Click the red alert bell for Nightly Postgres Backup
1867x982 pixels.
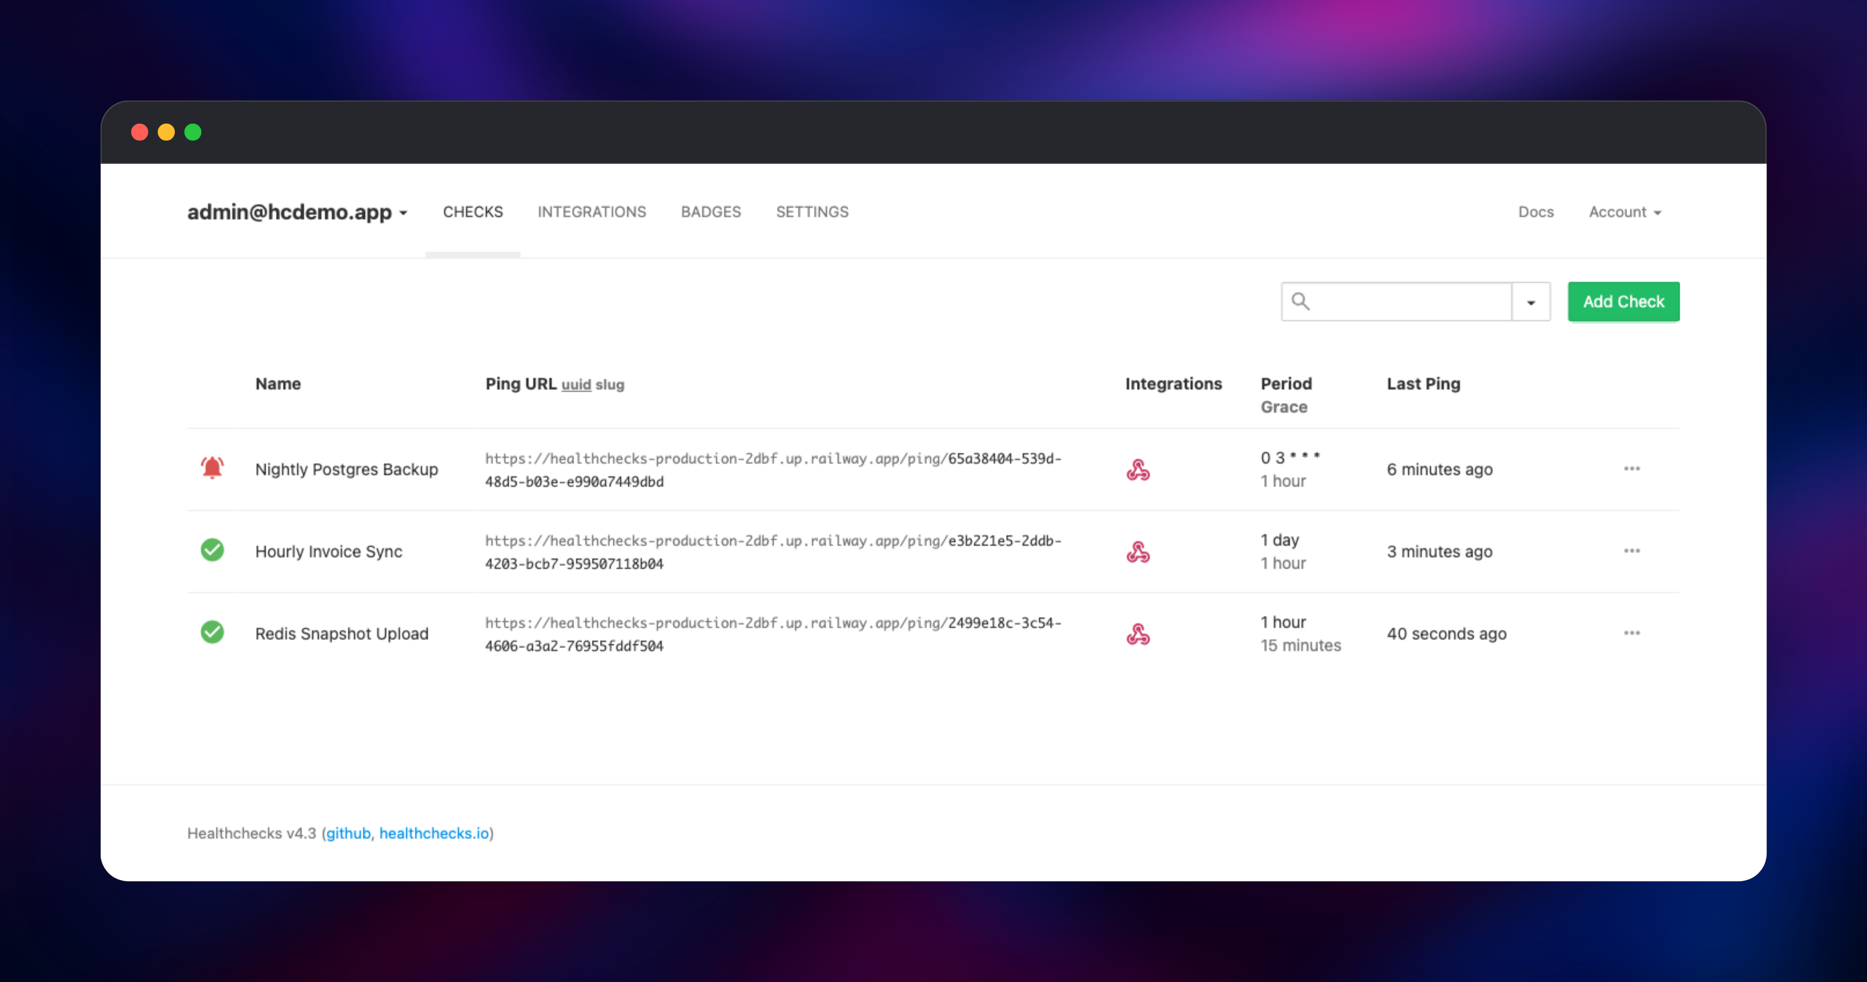coord(212,468)
